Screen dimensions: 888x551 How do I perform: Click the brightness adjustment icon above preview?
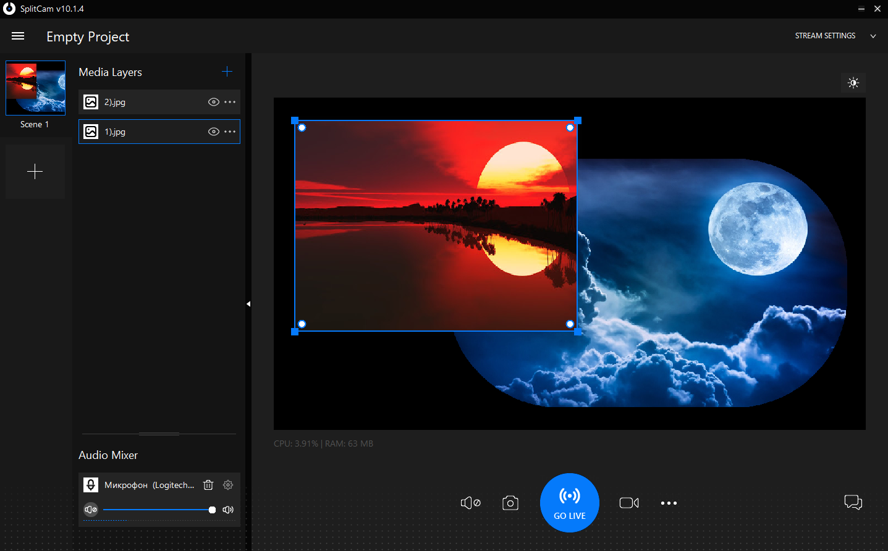tap(853, 82)
